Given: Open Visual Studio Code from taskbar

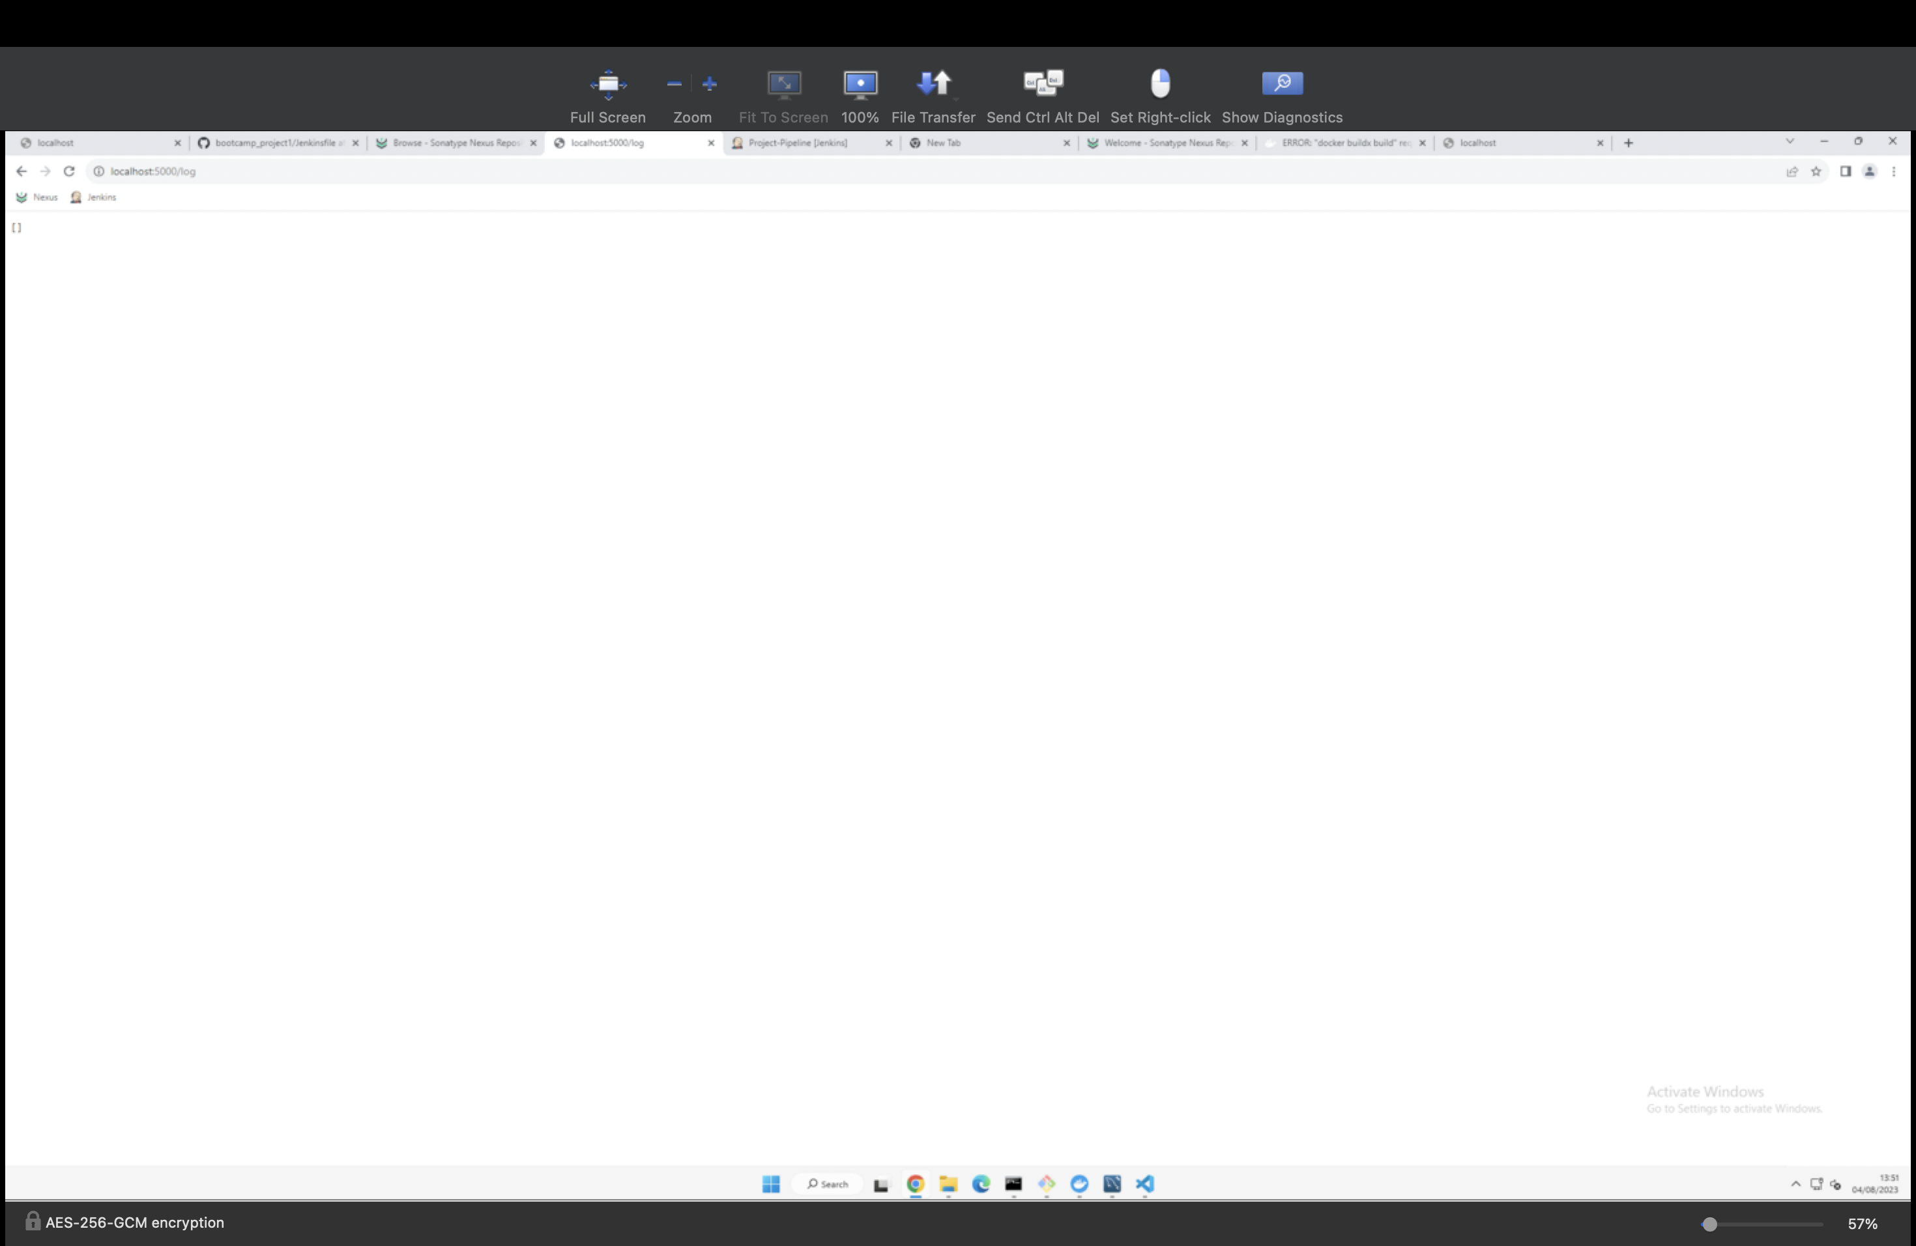Looking at the screenshot, I should click(1145, 1184).
